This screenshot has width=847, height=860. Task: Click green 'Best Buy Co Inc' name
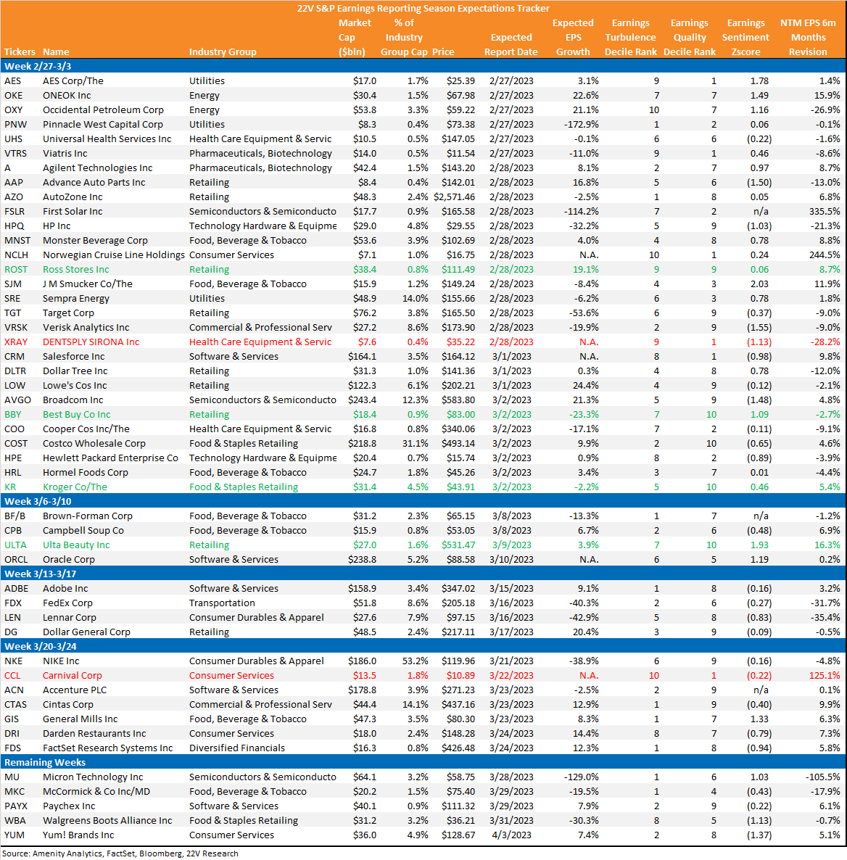point(77,415)
